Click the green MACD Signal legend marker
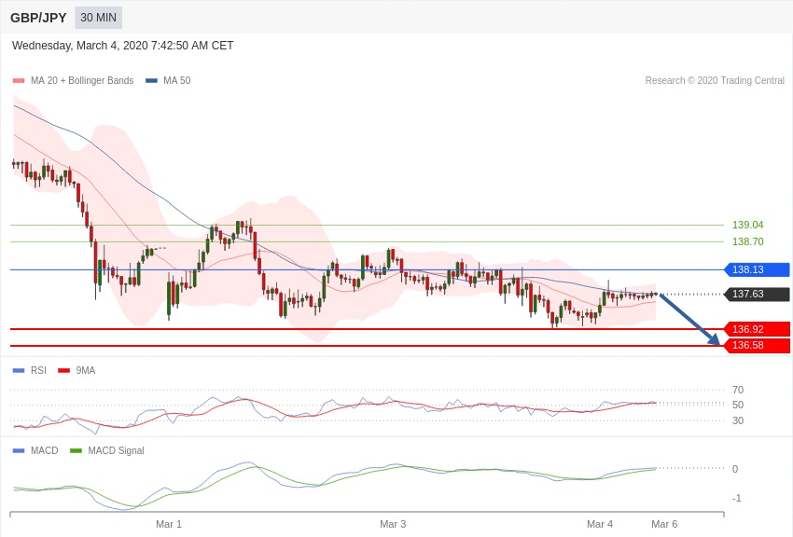The width and height of the screenshot is (793, 537). pyautogui.click(x=76, y=451)
